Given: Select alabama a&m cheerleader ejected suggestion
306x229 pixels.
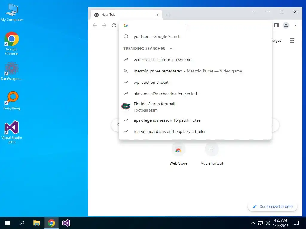Looking at the screenshot, I should [x=195, y=94].
